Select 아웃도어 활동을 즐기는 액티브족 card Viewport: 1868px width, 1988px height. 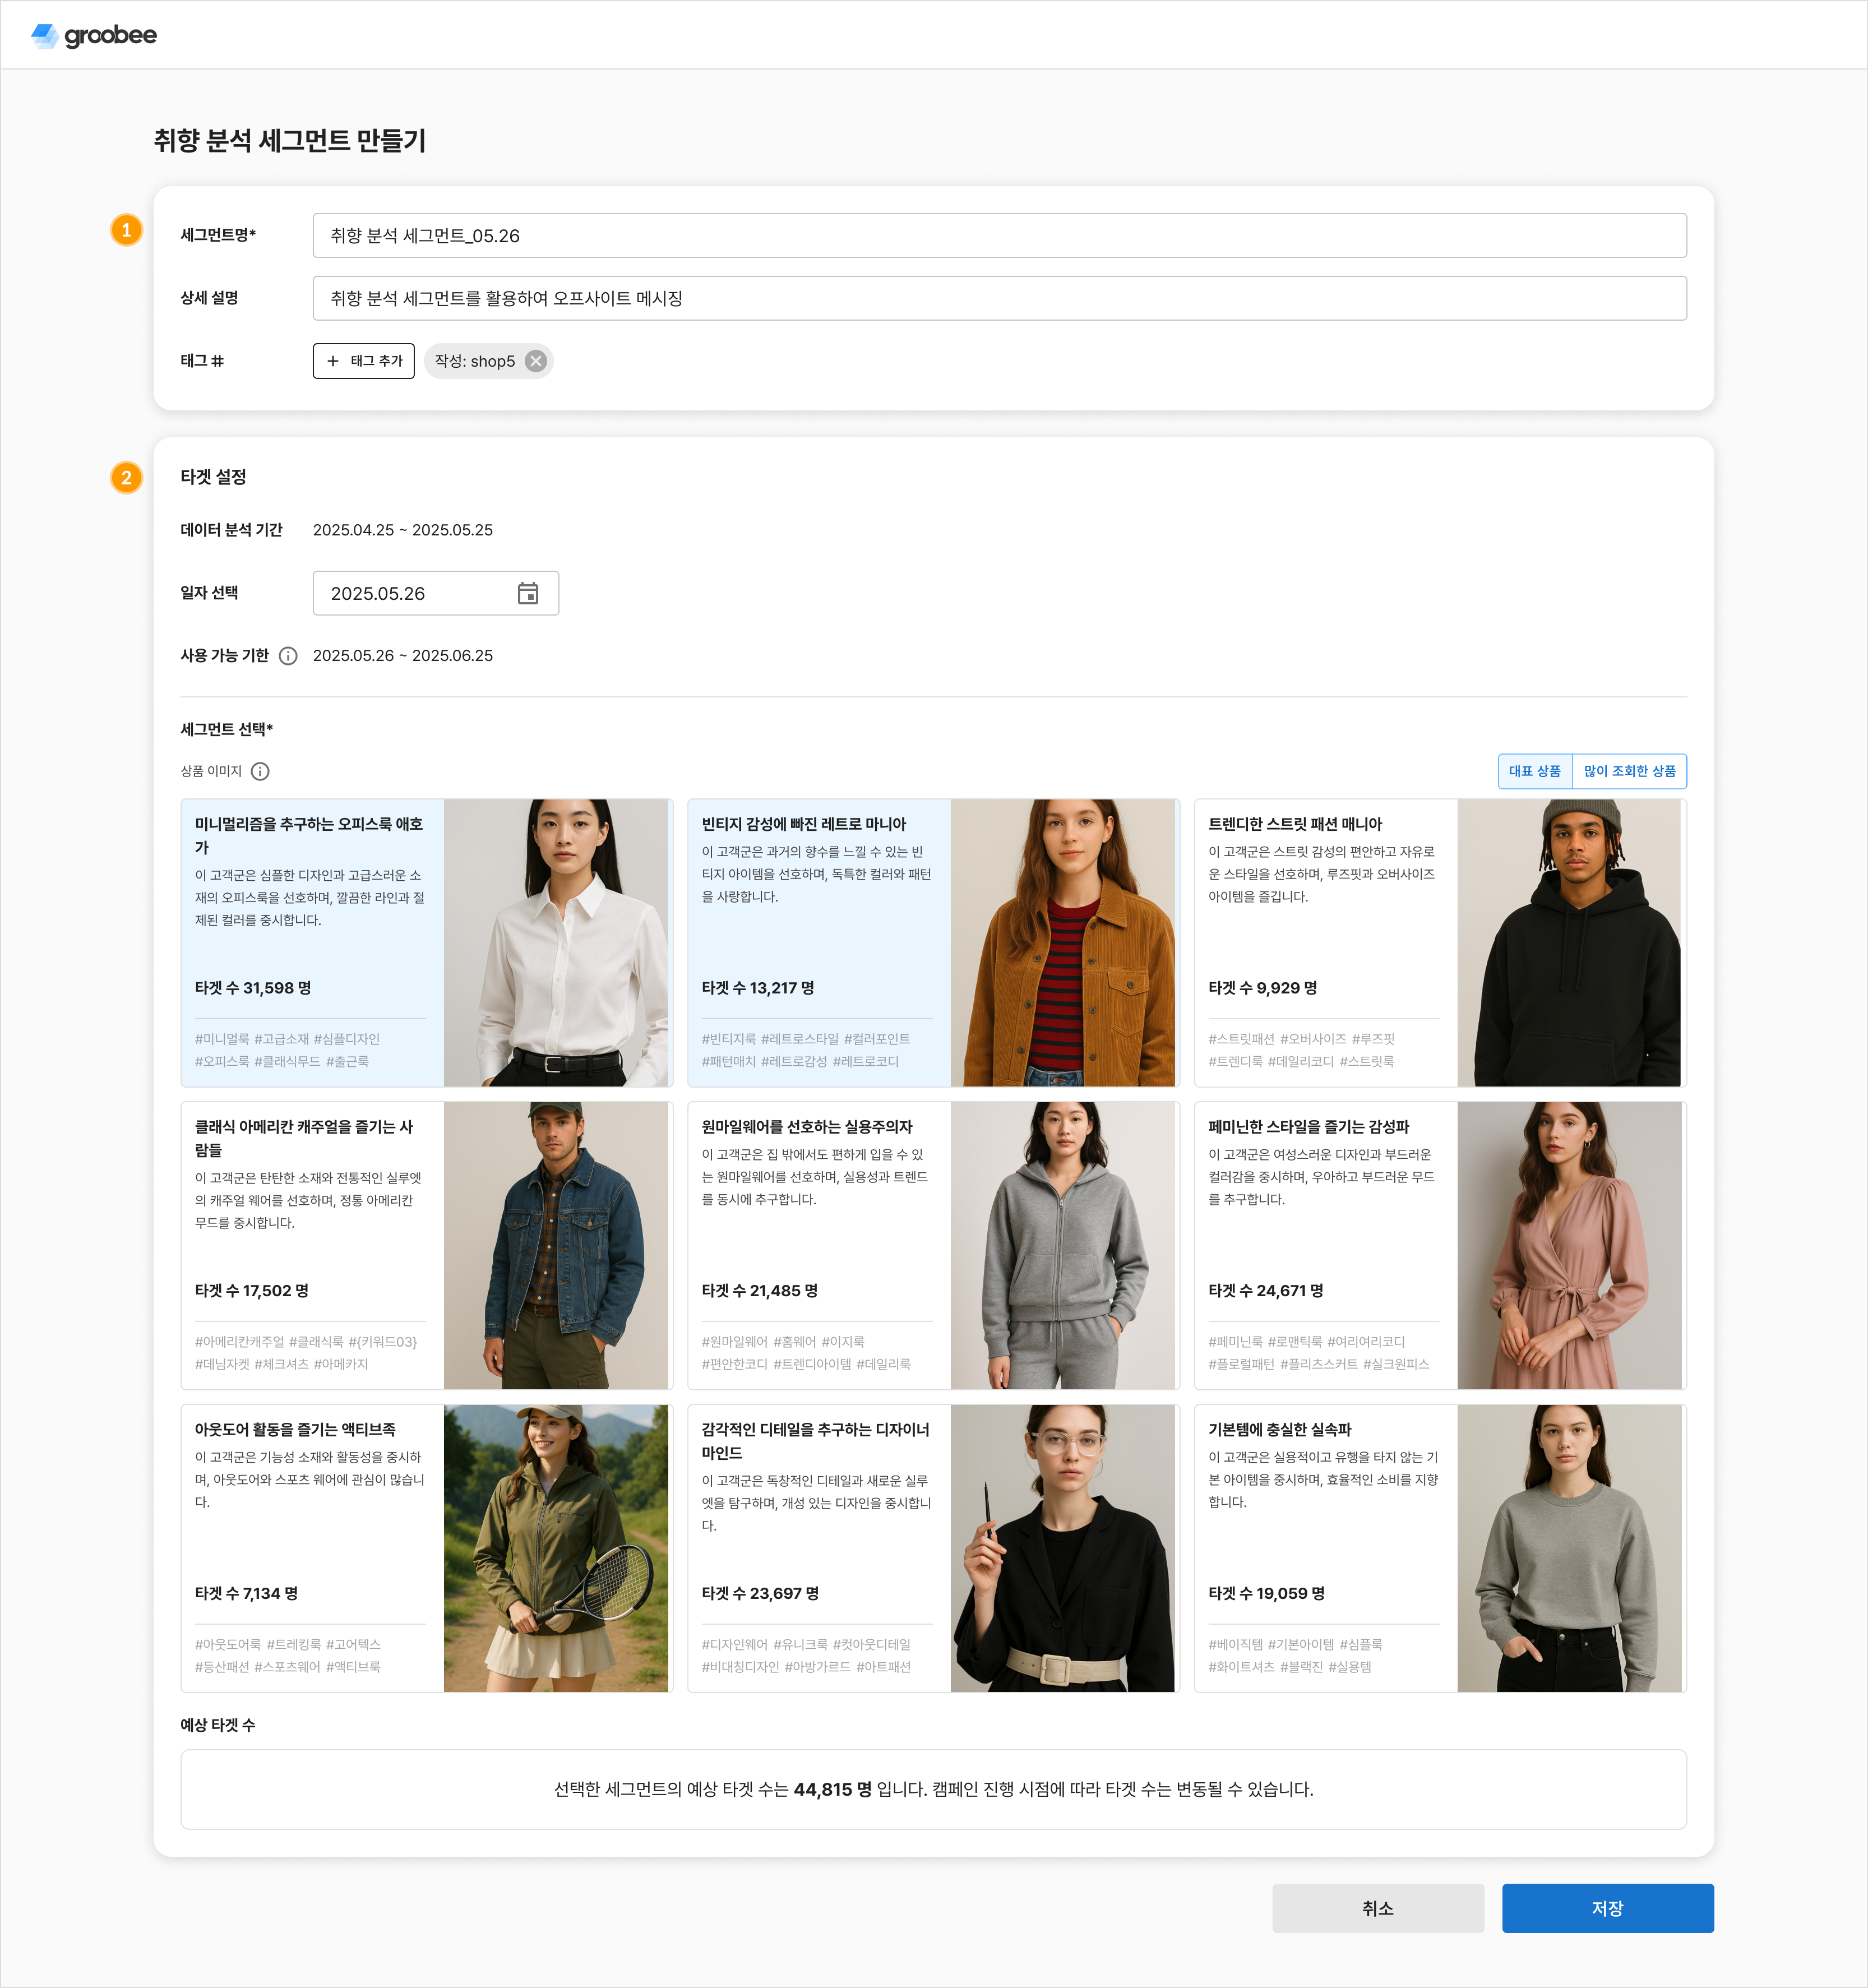coord(427,1549)
